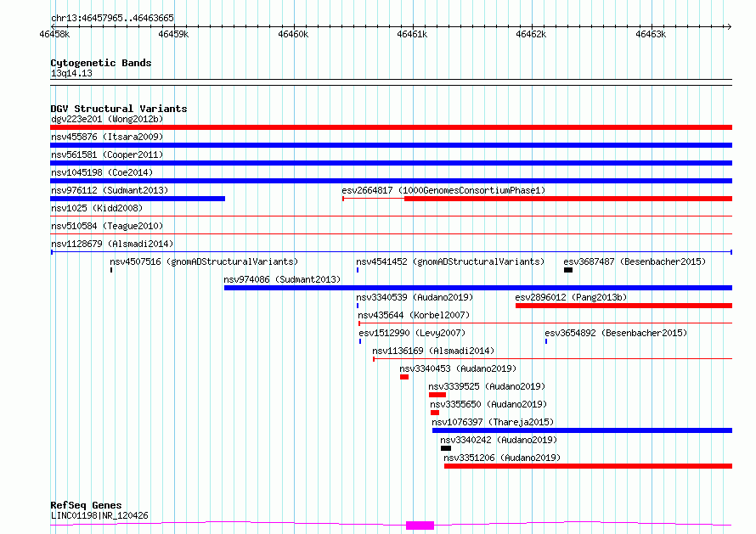Click the blue nsv976112 variant bar
This screenshot has height=534, width=756.
pos(138,199)
